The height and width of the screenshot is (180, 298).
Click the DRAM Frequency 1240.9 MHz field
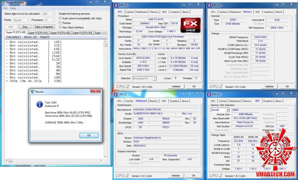pyautogui.click(x=260, y=37)
